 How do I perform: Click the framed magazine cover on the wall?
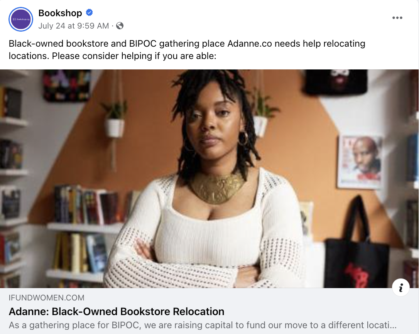tap(360, 162)
